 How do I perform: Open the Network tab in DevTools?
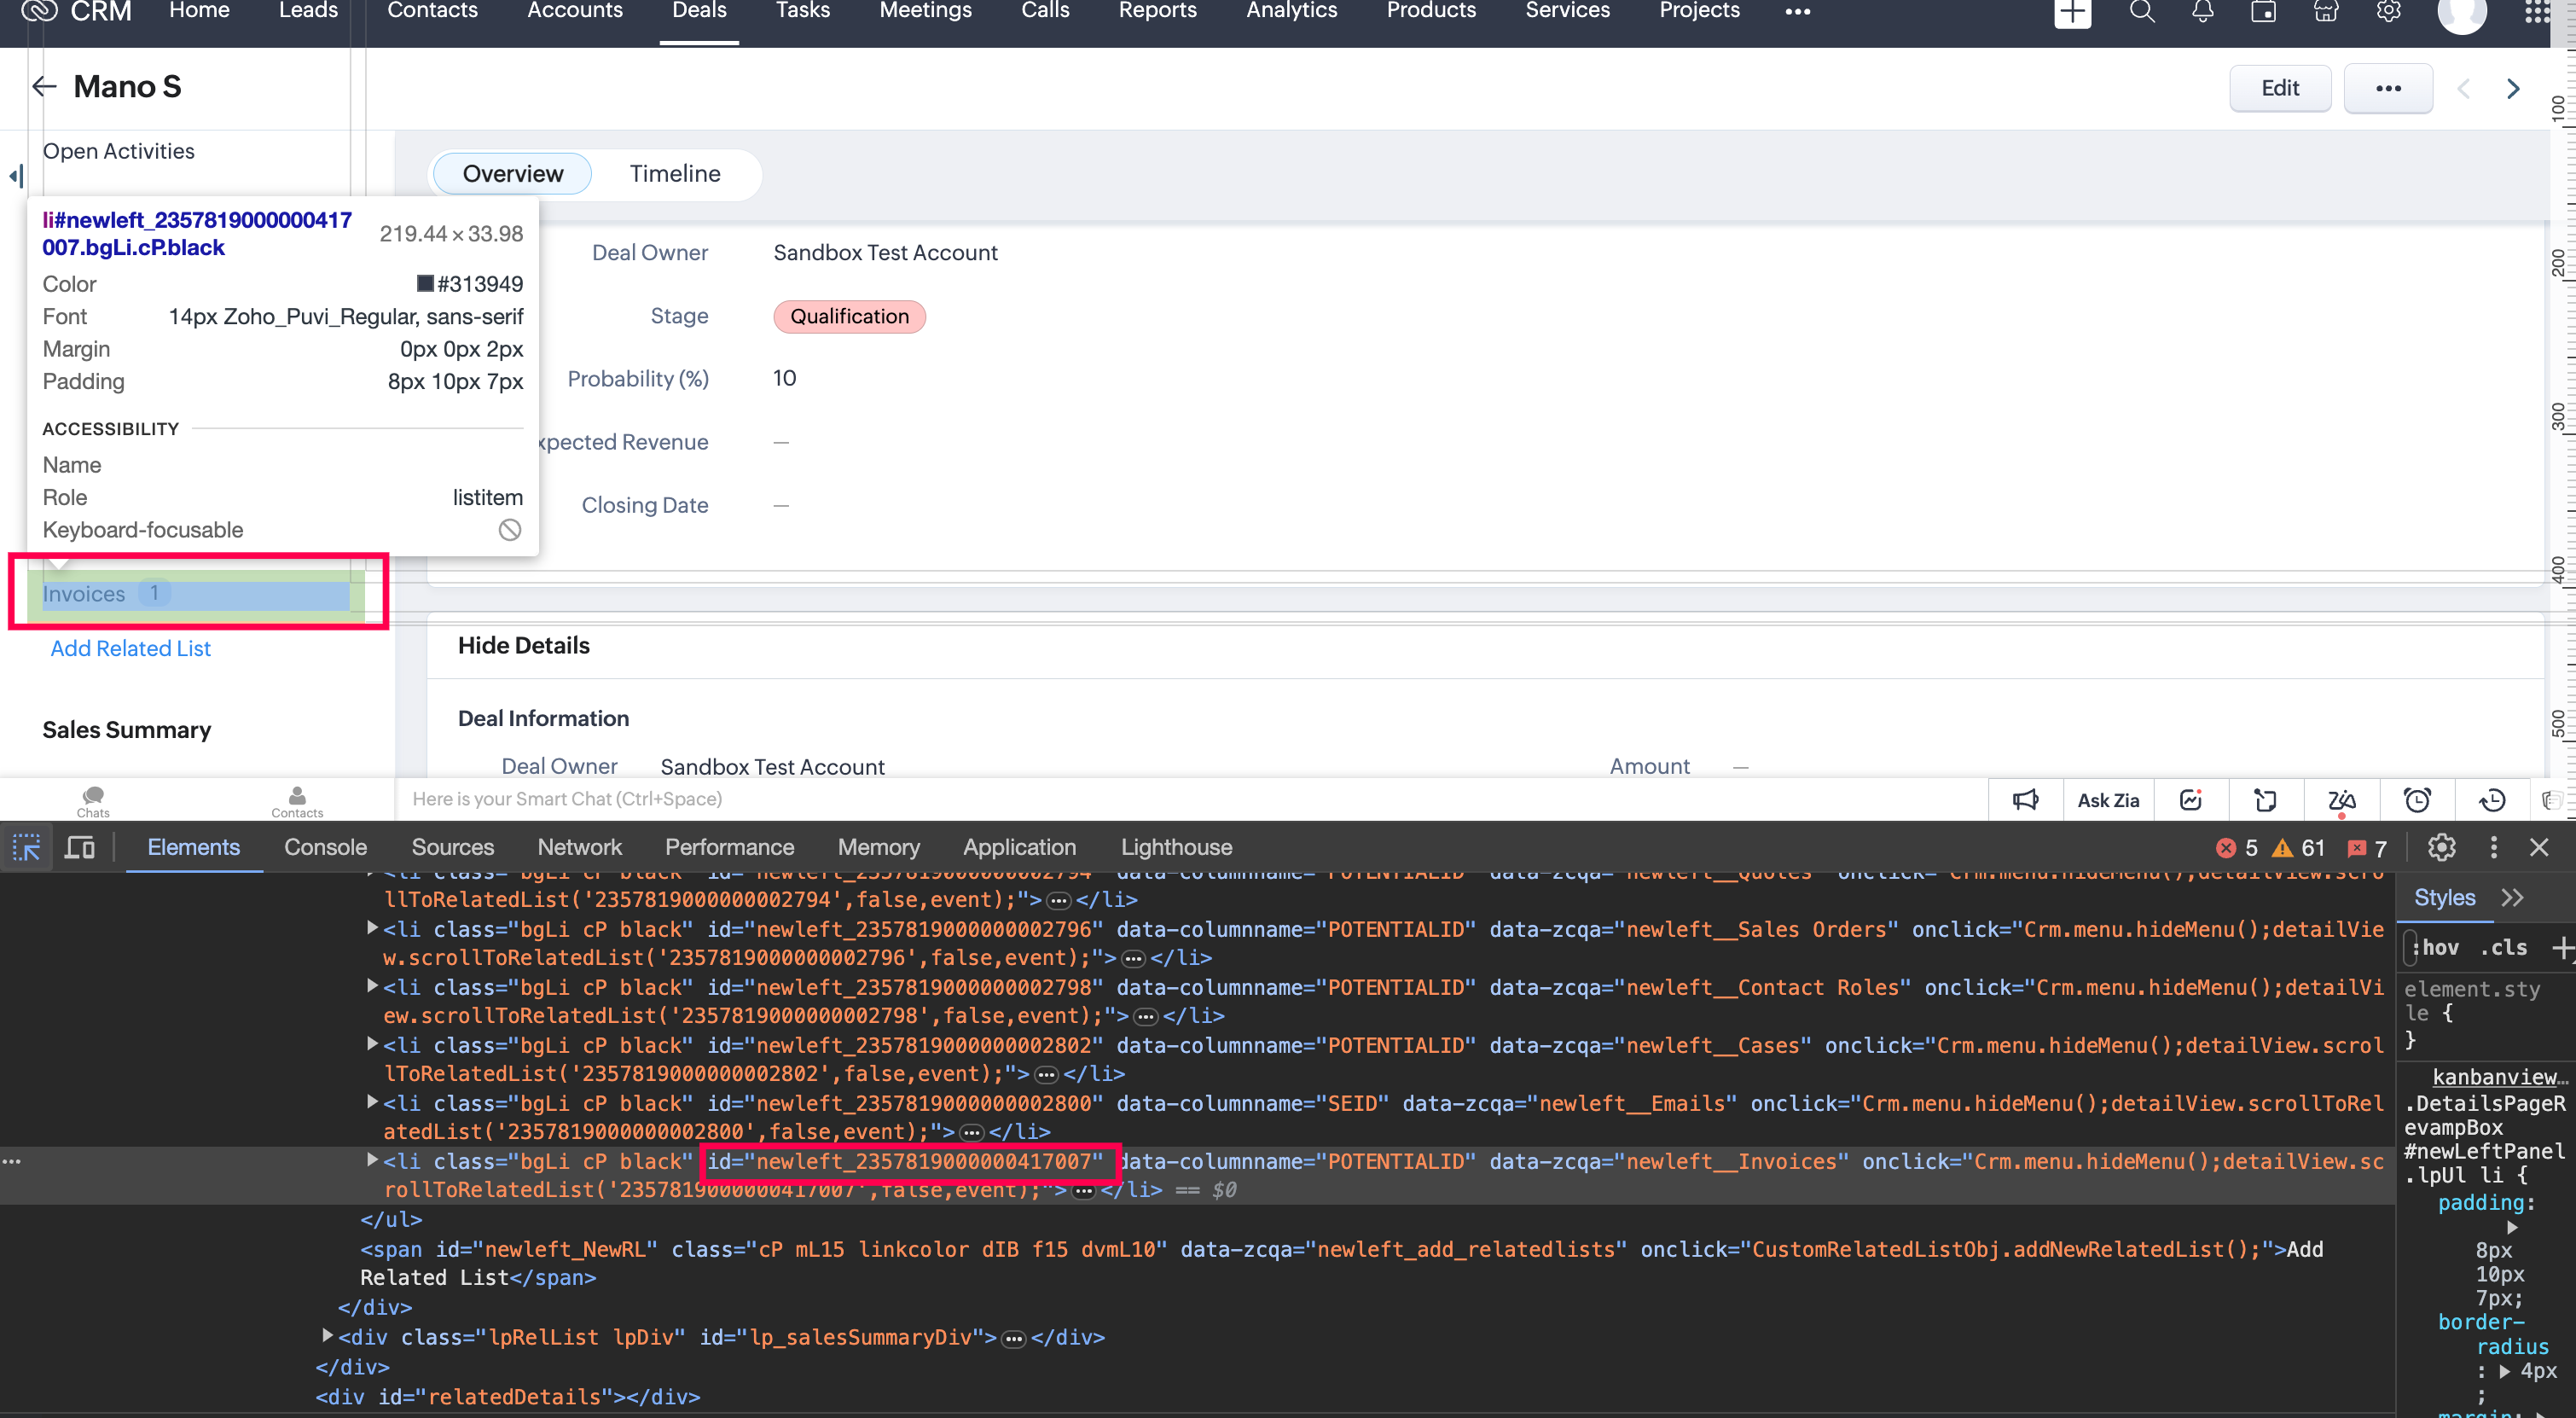coord(579,848)
